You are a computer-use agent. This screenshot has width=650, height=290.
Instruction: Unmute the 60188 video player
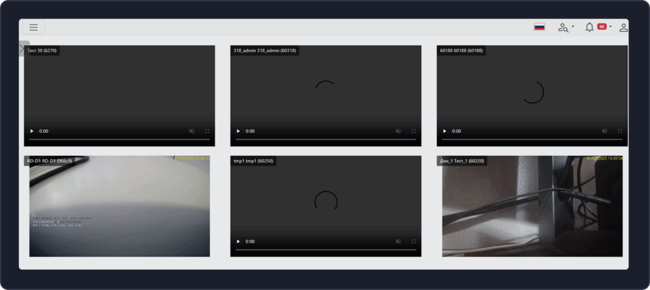[x=604, y=131]
